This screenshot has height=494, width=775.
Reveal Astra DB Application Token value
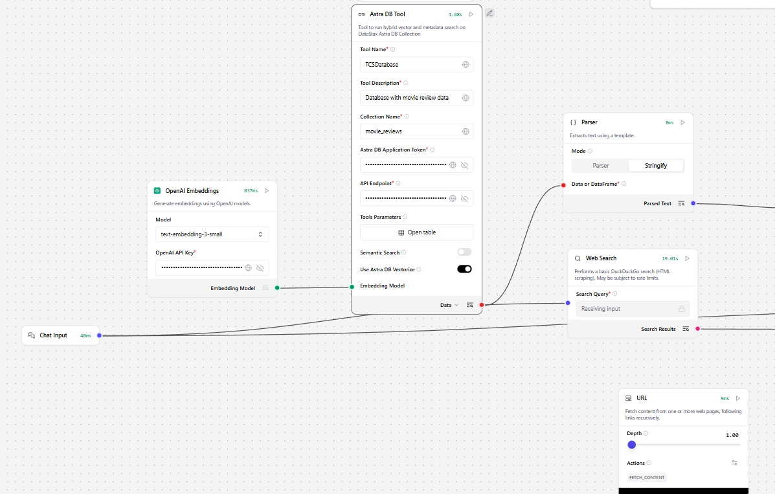click(464, 165)
